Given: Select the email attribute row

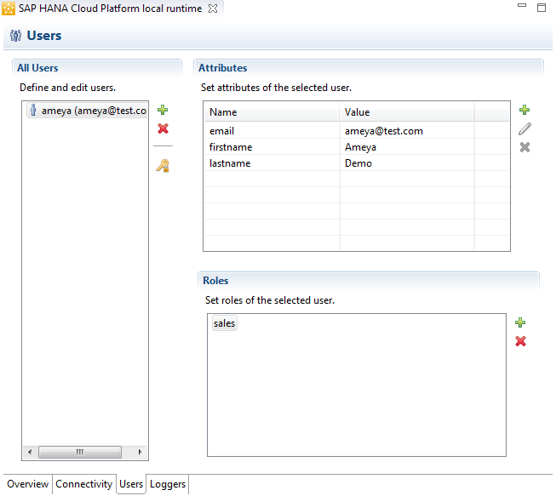Looking at the screenshot, I should (x=357, y=131).
